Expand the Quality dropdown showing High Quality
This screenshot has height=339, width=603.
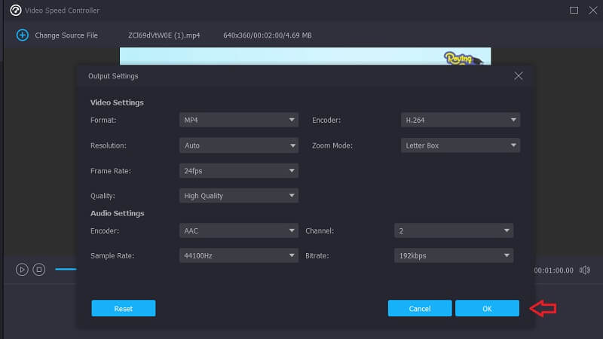tap(239, 196)
